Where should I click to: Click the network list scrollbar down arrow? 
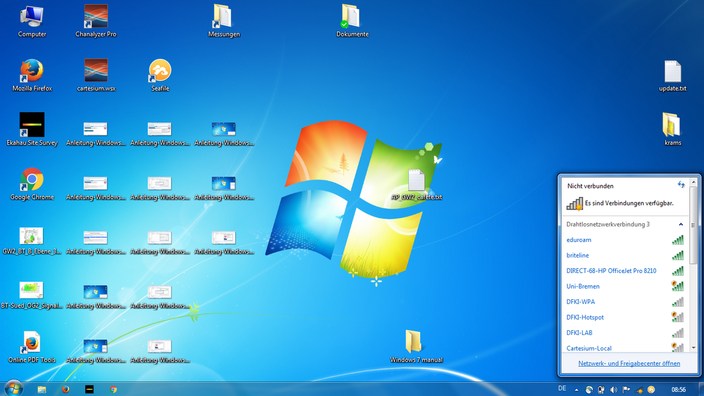pos(693,347)
